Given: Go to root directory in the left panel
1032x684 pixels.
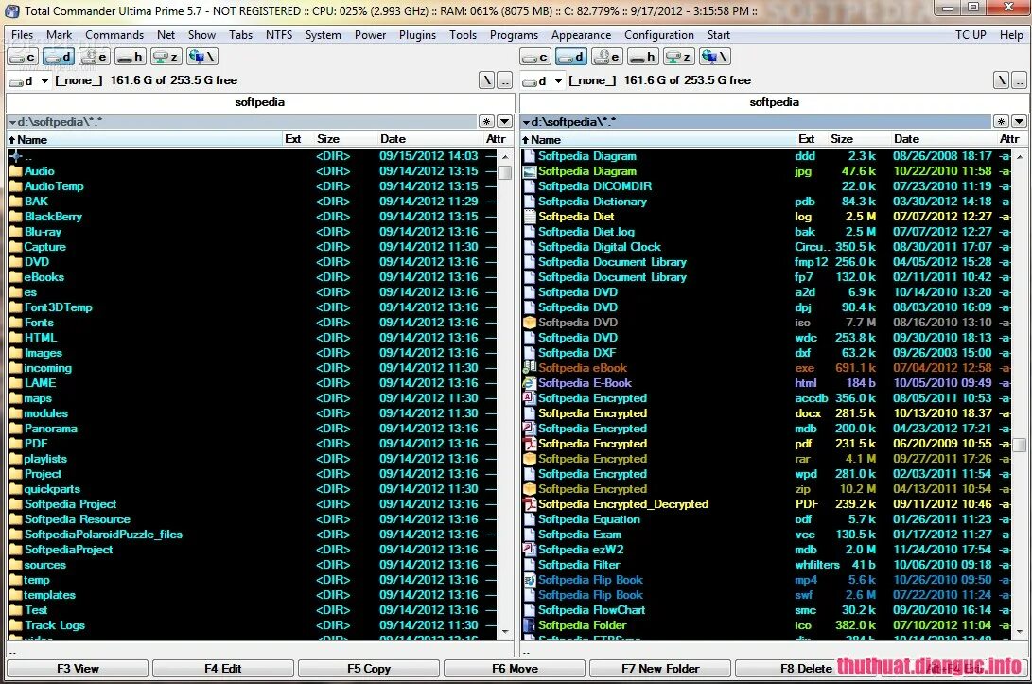Looking at the screenshot, I should pyautogui.click(x=486, y=80).
